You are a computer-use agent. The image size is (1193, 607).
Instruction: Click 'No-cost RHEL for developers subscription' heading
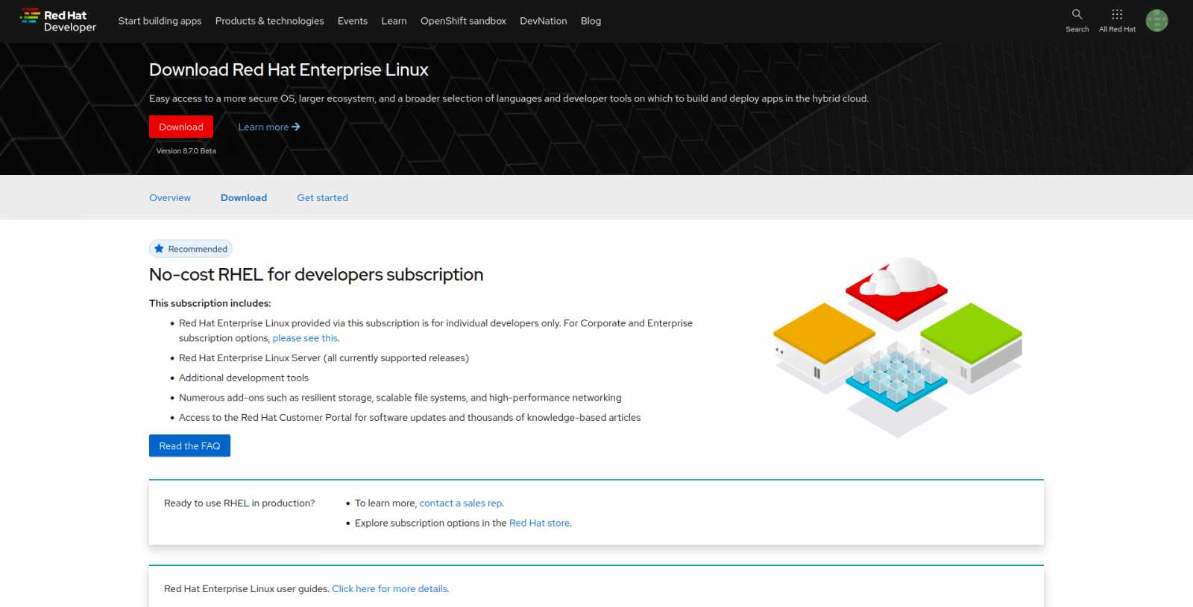point(316,275)
